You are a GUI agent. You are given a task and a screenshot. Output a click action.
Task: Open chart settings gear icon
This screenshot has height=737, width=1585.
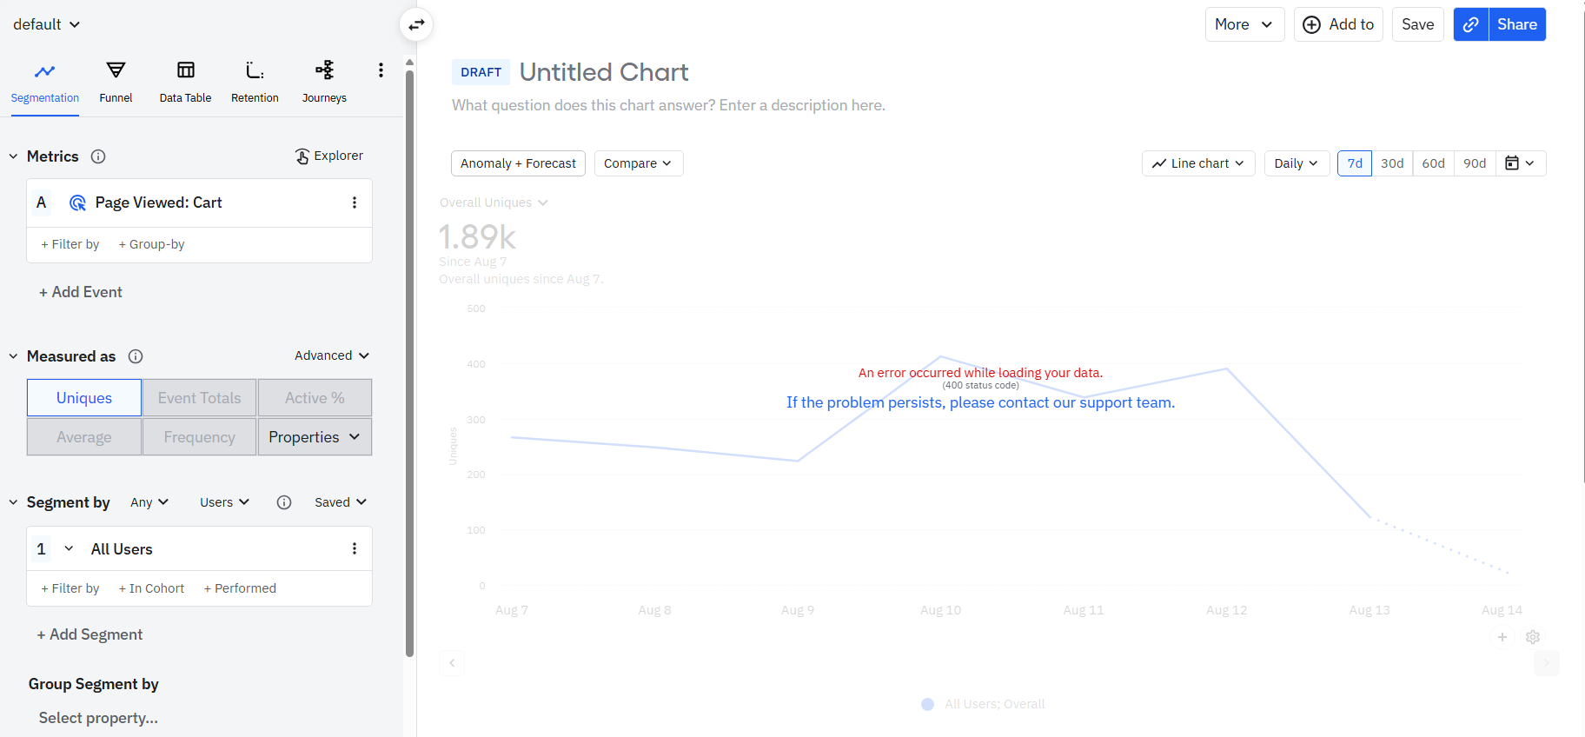click(x=1533, y=637)
